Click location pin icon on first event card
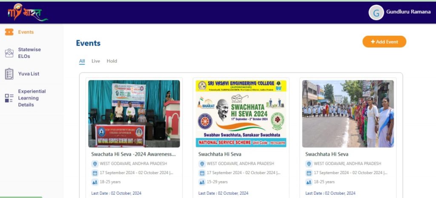 tap(95, 164)
